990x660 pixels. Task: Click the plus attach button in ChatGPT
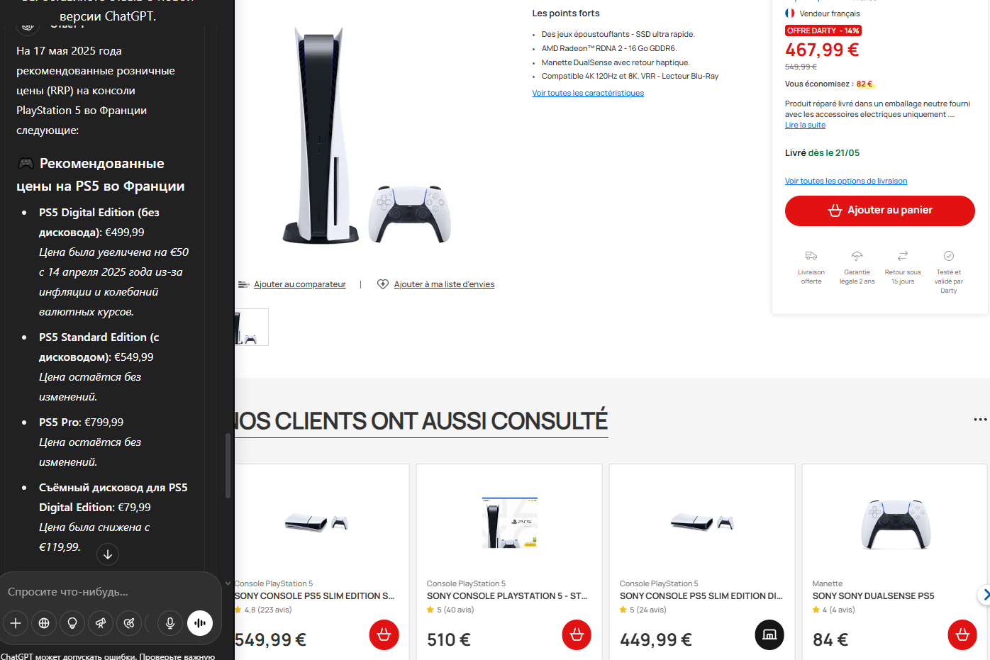[16, 623]
